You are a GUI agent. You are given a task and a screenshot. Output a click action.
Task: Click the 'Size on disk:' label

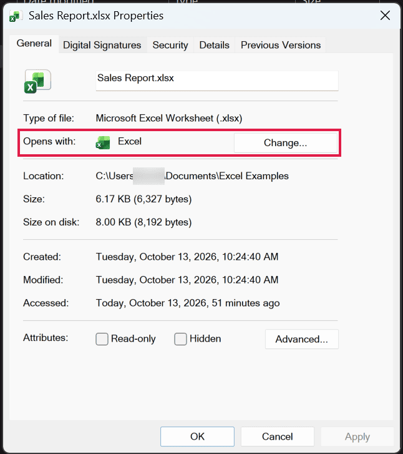click(51, 222)
